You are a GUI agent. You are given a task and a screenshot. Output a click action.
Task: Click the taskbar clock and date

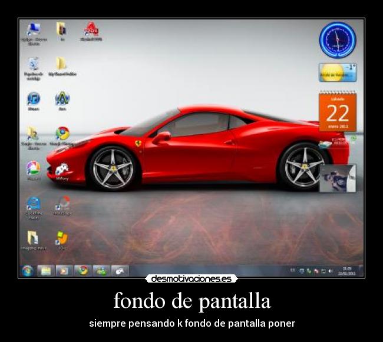point(346,271)
